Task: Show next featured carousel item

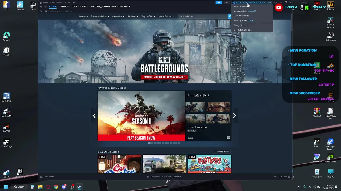Action: [234, 116]
